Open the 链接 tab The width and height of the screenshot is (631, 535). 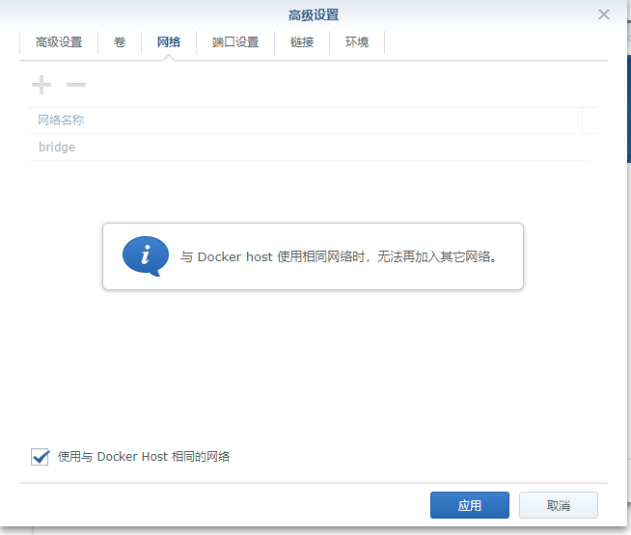pos(302,42)
